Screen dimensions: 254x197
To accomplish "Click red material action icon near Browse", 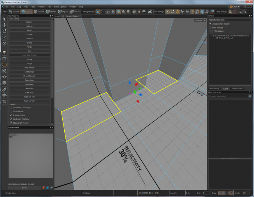I will click(44, 187).
